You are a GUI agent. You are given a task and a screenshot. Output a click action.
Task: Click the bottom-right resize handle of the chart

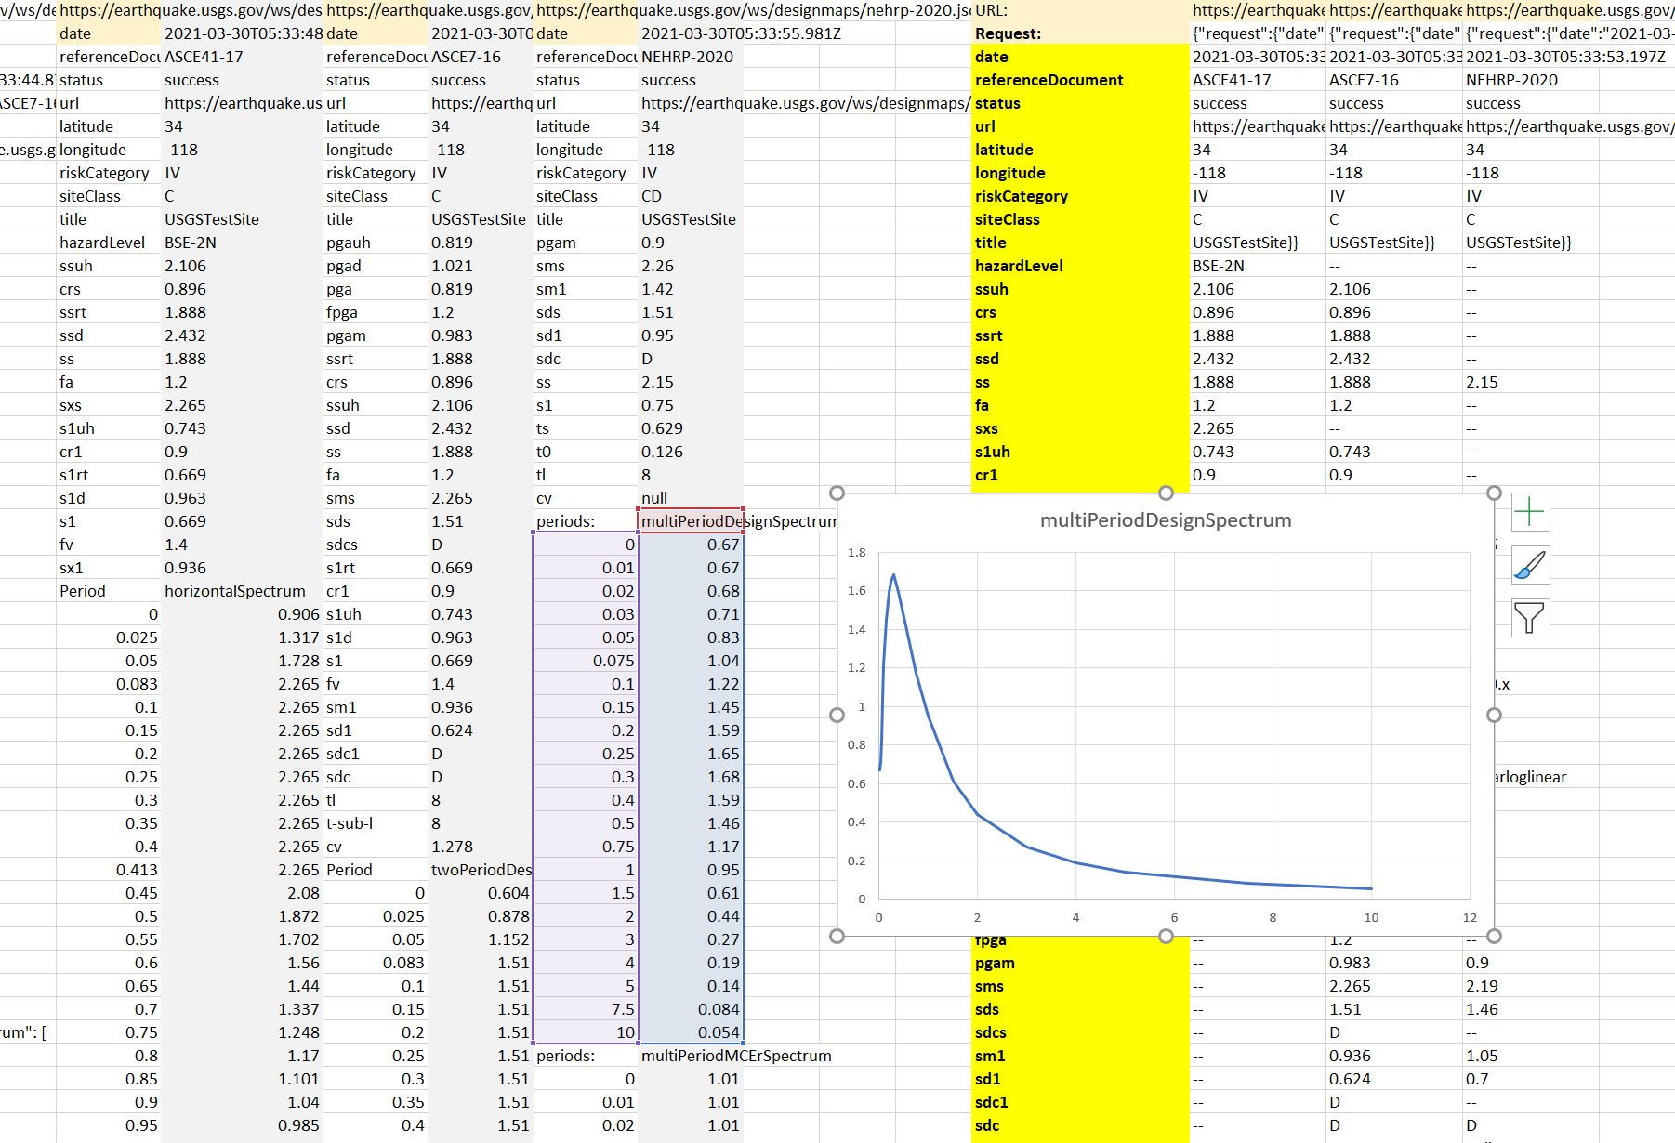[1496, 937]
